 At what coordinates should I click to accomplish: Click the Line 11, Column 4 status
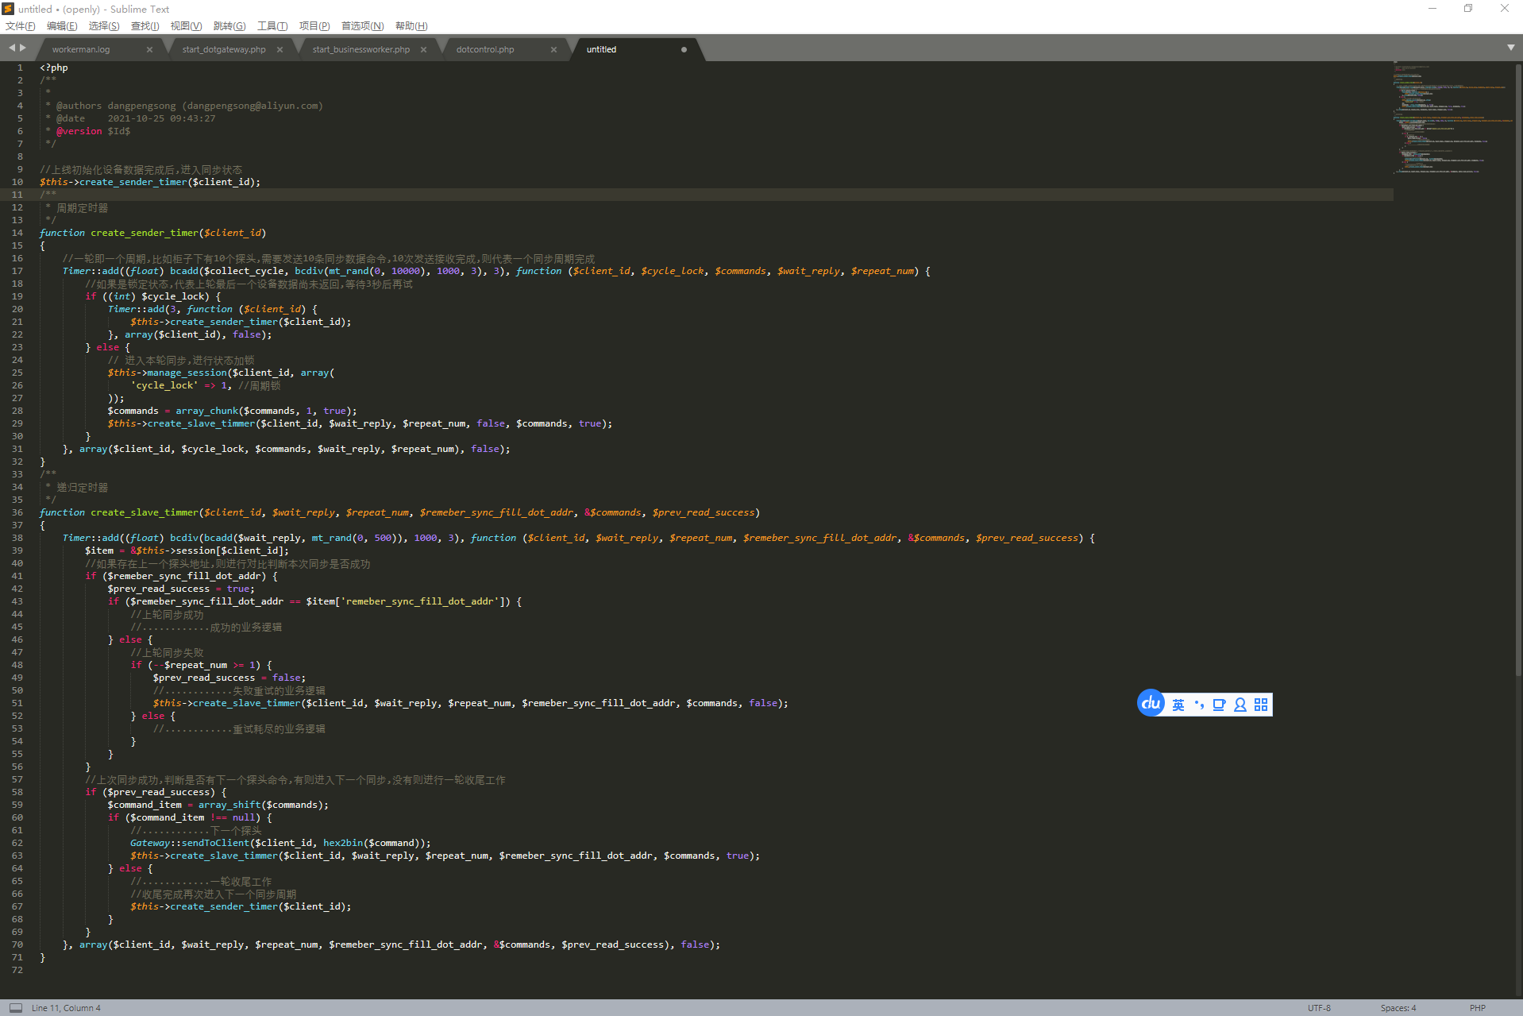click(x=66, y=1008)
